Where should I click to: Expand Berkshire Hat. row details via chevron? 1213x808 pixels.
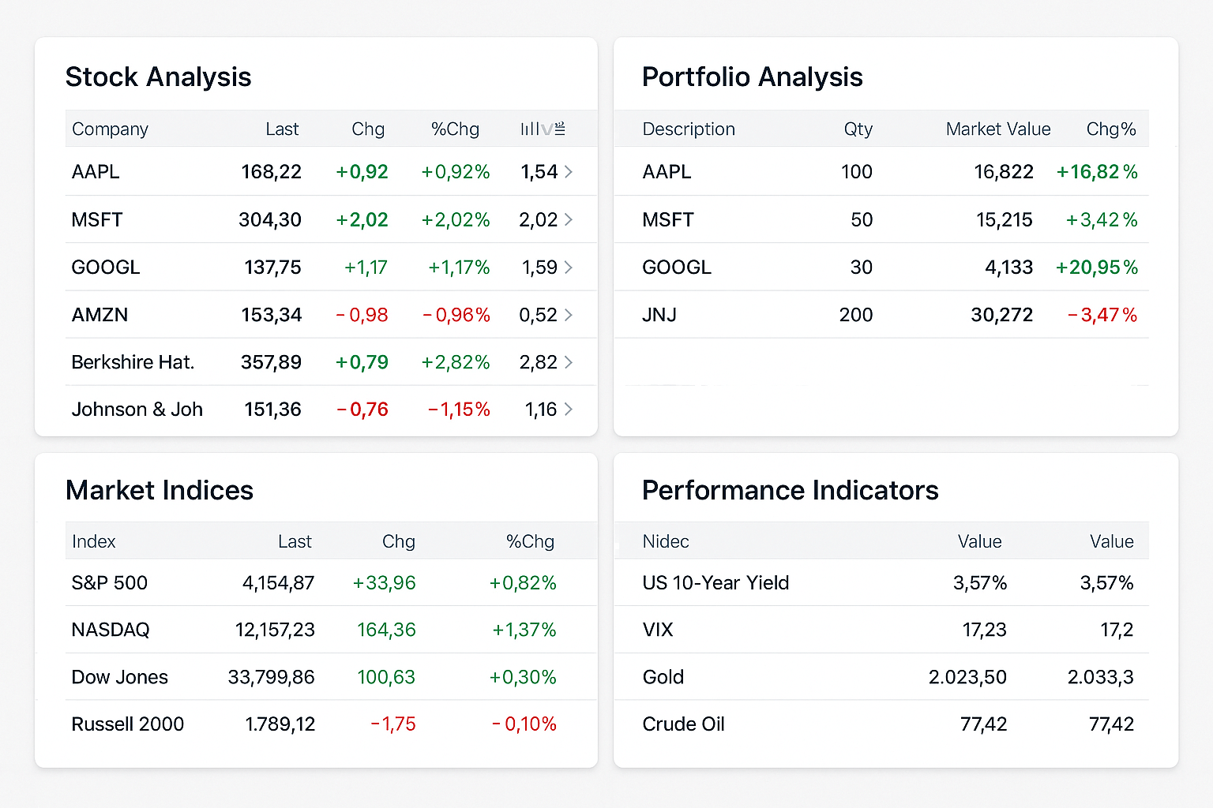[570, 362]
